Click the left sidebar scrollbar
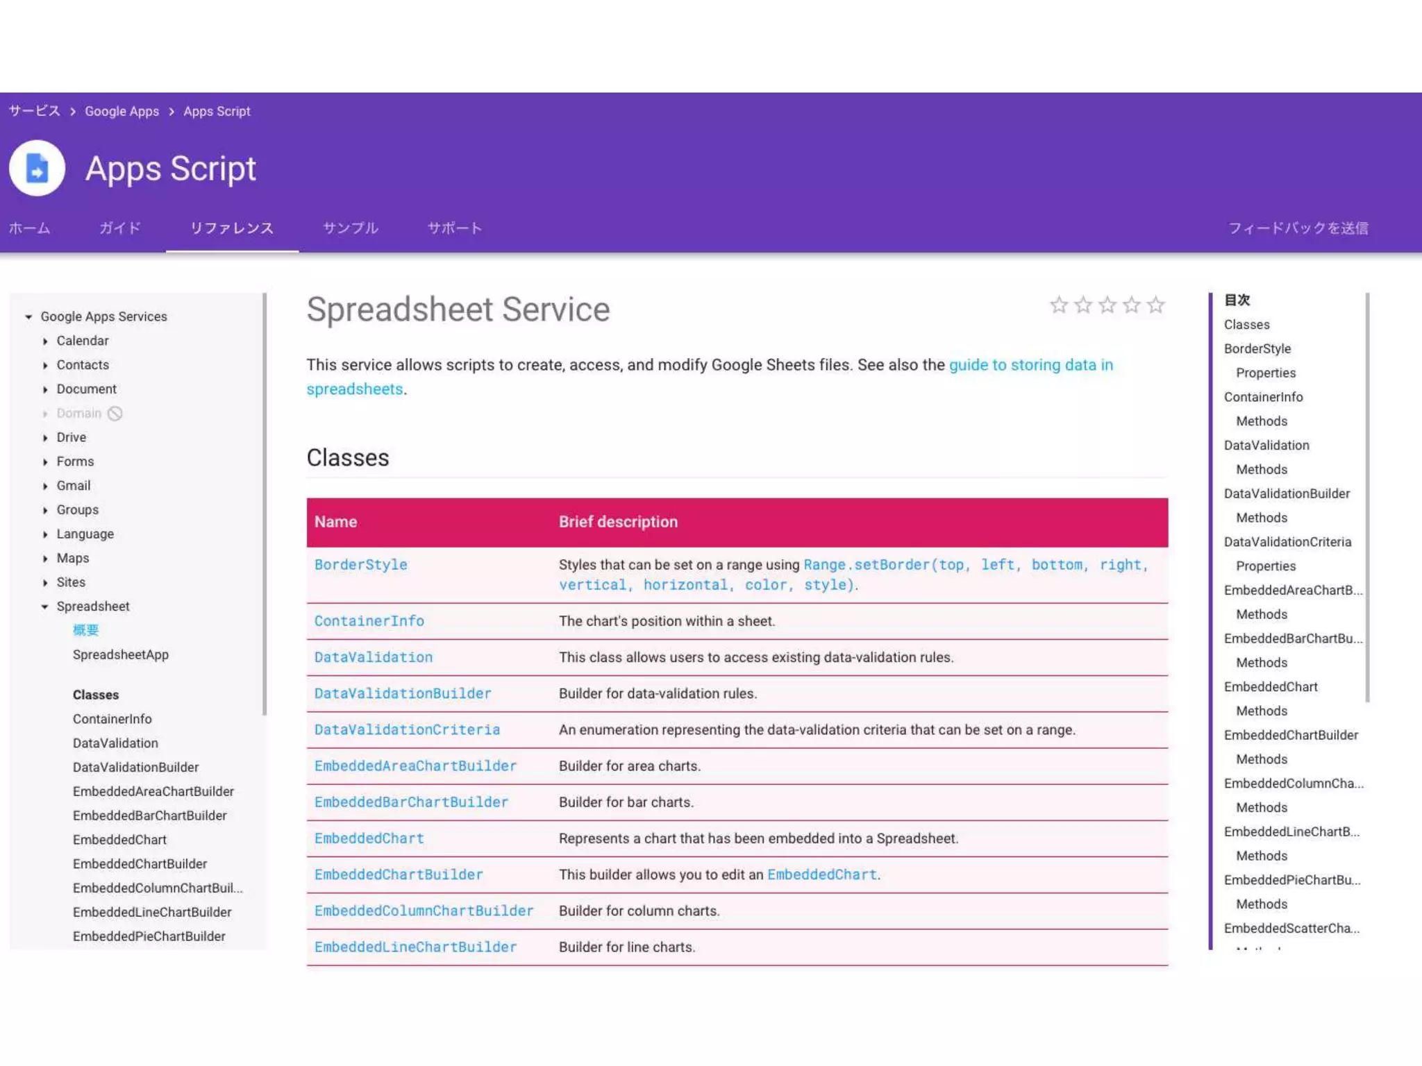 (x=265, y=503)
